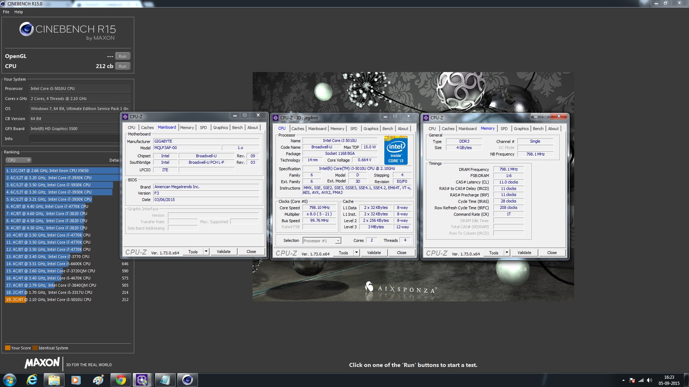Viewport: 689px width, 387px height.
Task: Click Validate in Mainboard CPU-Z window
Action: tap(224, 252)
